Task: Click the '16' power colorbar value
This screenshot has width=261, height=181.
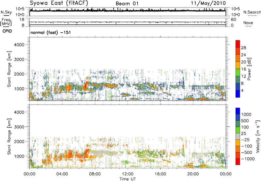Action: (x=243, y=69)
